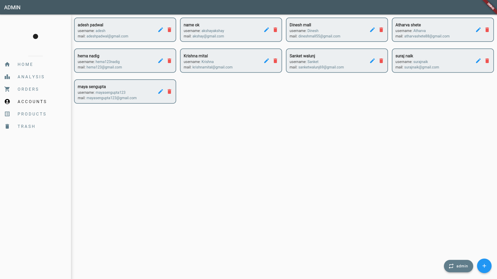Click the TRASH navigation item
This screenshot has height=279, width=497.
pyautogui.click(x=27, y=126)
